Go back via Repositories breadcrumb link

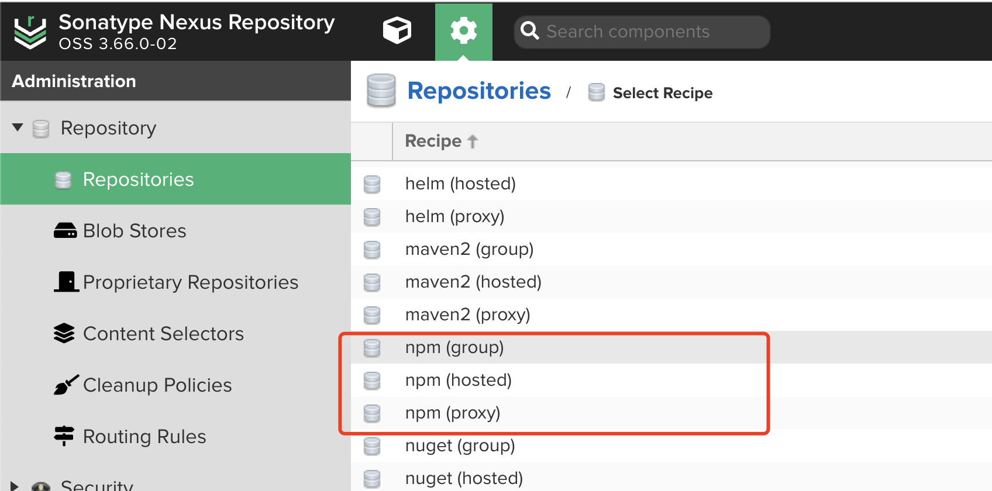tap(479, 91)
